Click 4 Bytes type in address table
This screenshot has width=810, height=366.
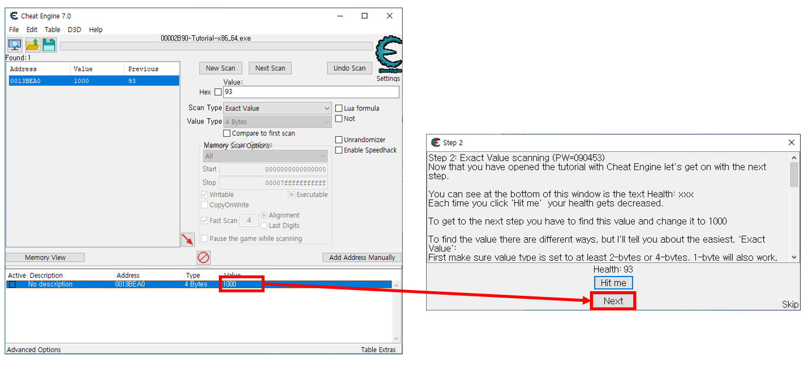pos(196,284)
